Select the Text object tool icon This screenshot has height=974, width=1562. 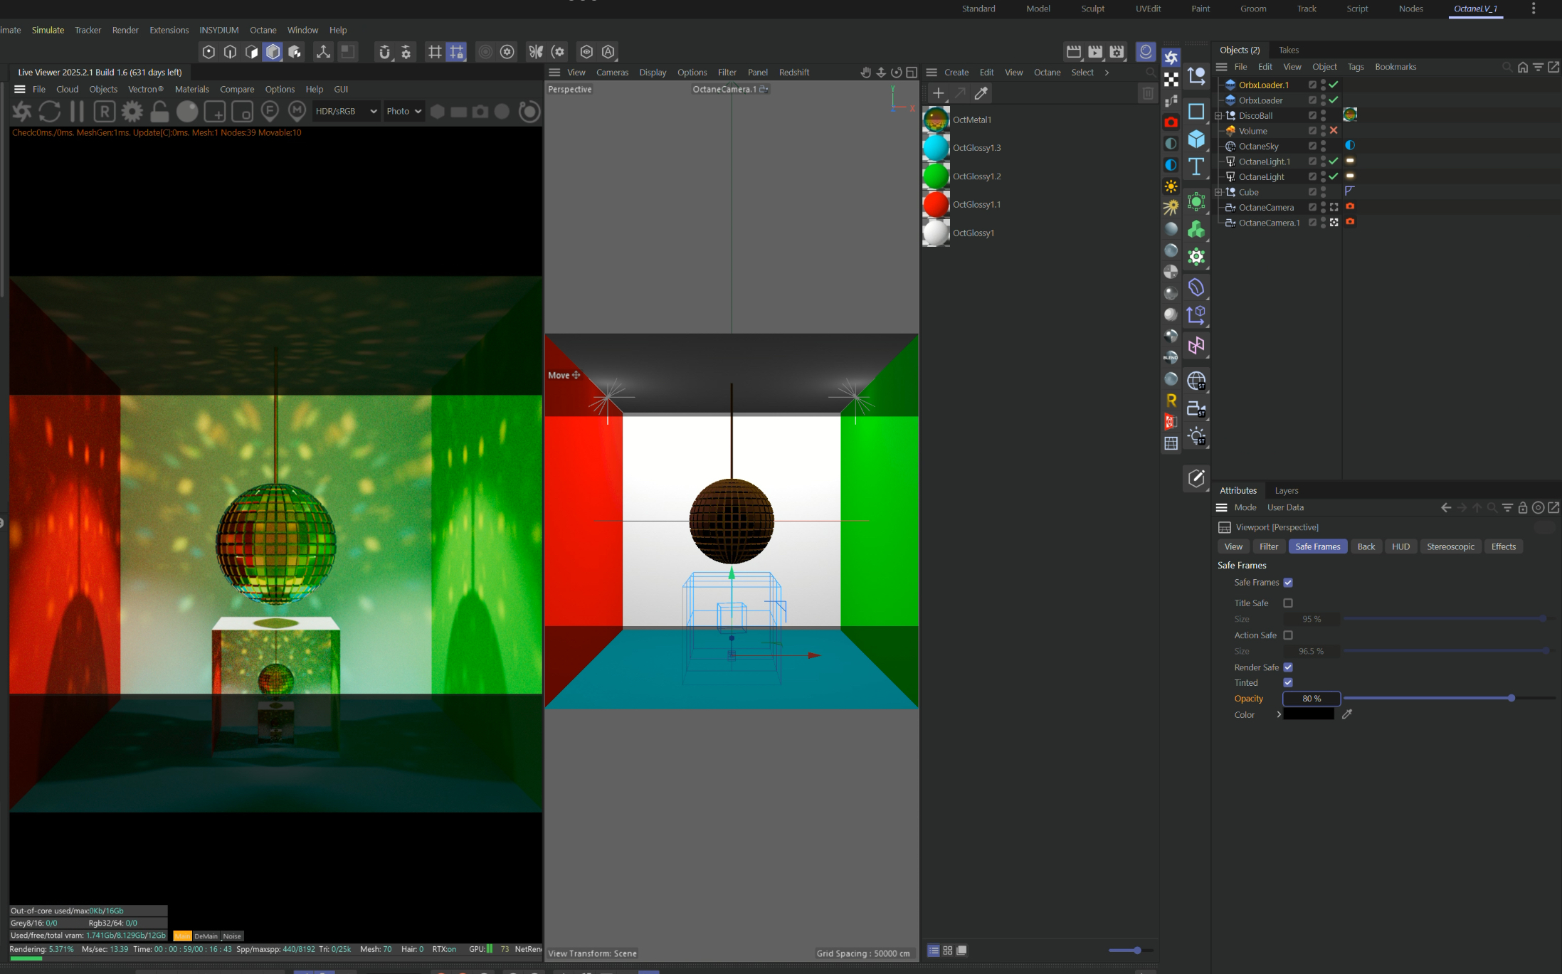coord(1196,166)
